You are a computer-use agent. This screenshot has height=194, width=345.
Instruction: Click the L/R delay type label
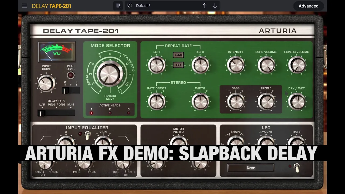pyautogui.click(x=42, y=105)
